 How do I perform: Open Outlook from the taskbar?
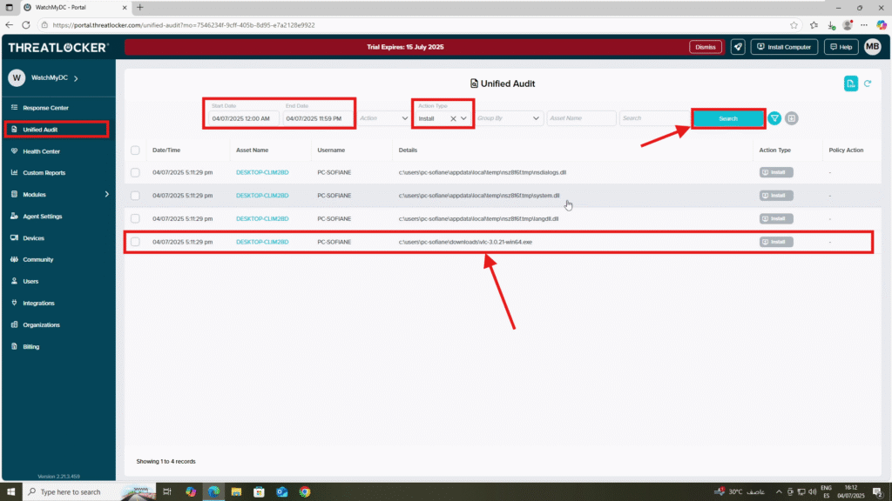point(282,492)
